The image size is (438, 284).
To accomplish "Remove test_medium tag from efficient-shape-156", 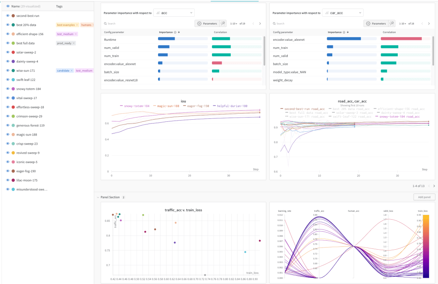I will (x=76, y=34).
